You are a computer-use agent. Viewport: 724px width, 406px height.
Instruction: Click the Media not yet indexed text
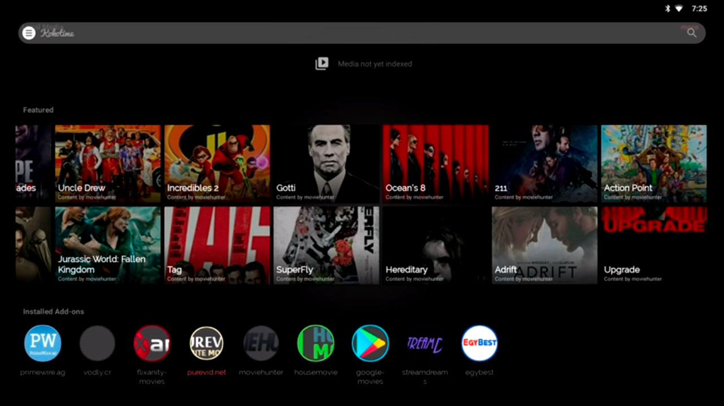[375, 64]
